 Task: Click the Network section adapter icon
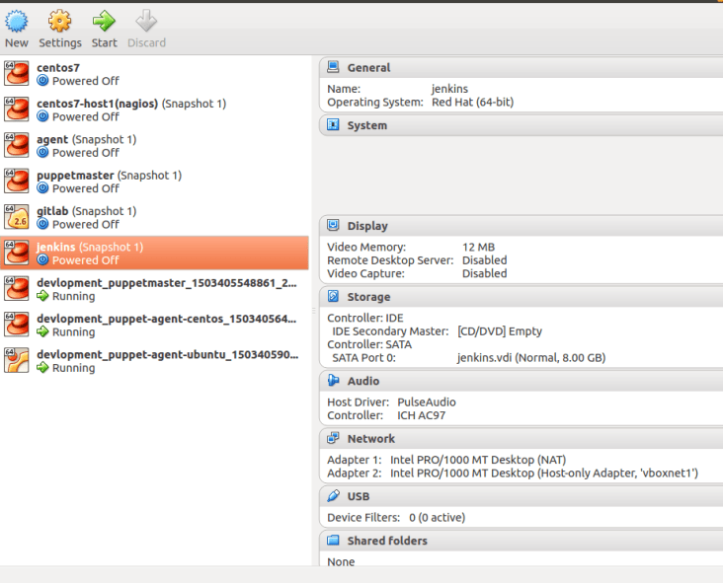[x=333, y=438]
